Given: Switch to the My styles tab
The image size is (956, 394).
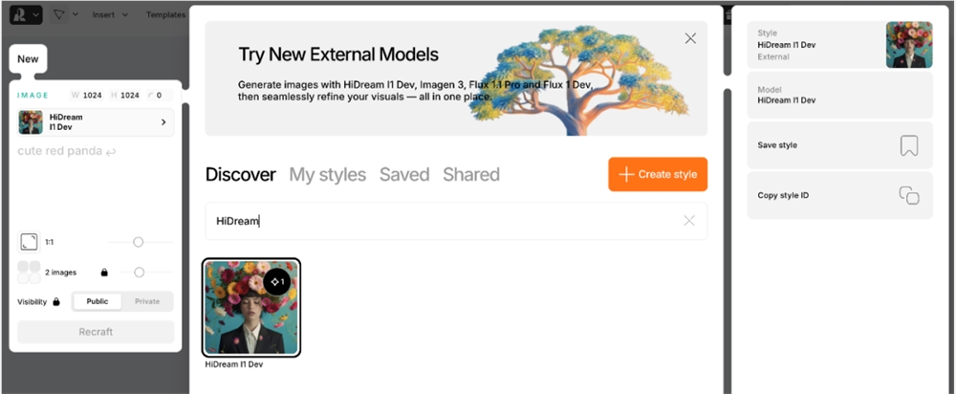Looking at the screenshot, I should click(327, 174).
